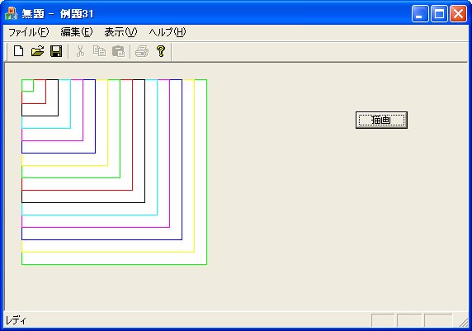Open About via the question mark icon

click(161, 51)
